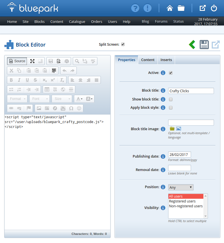
Task: Apply Bold formatting
Action: click(x=11, y=80)
